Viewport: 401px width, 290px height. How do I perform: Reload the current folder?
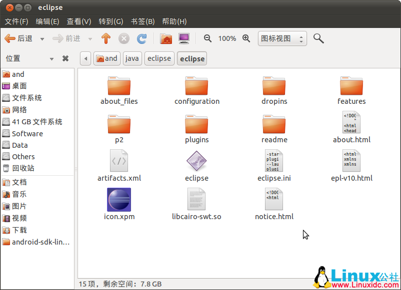[141, 38]
